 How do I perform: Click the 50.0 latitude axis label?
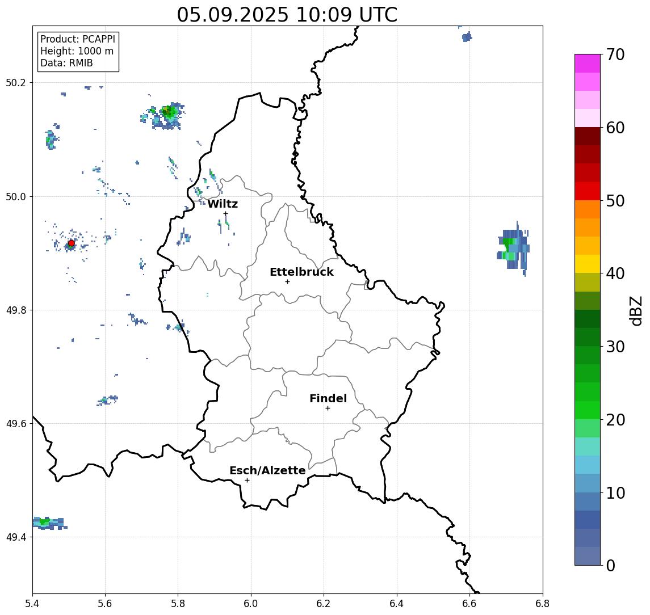tap(16, 196)
